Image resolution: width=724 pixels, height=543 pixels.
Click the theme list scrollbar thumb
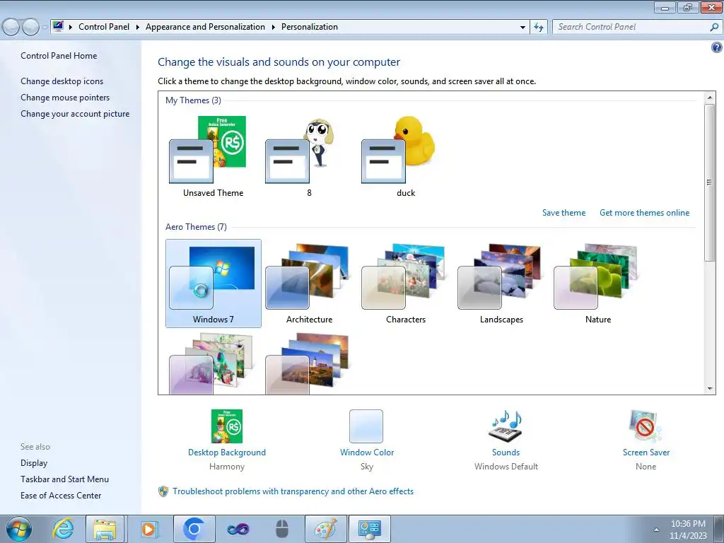coord(710,183)
